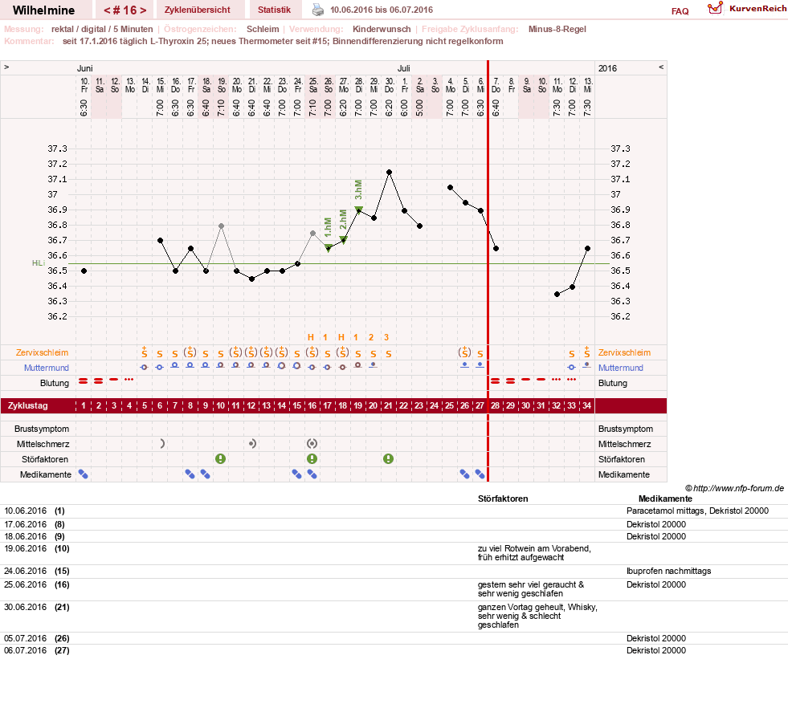Image resolution: width=788 pixels, height=704 pixels.
Task: Click the S+ cervical mucus symbol on day 5
Action: tap(145, 352)
